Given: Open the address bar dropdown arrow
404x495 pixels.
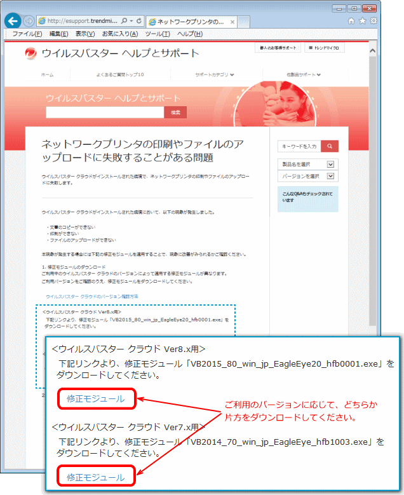Looking at the screenshot, I should click(x=131, y=21).
